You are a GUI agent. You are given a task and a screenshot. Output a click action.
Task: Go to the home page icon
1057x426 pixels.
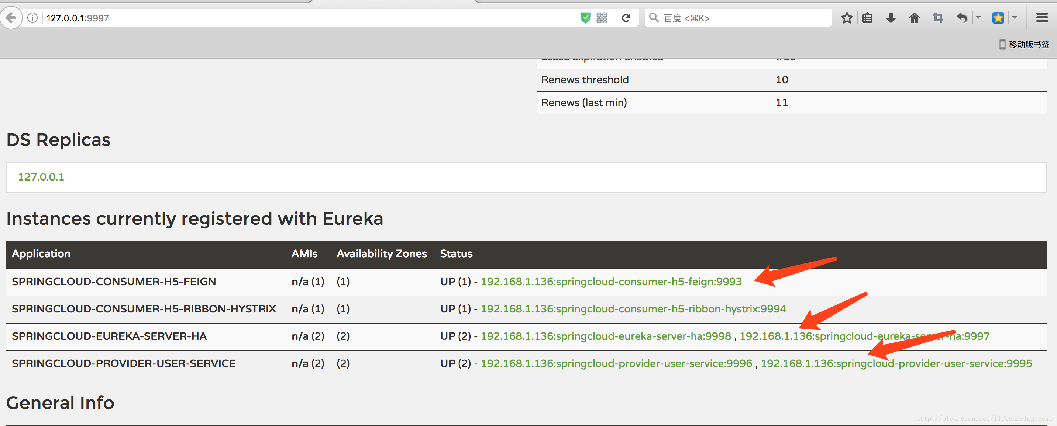[x=914, y=18]
